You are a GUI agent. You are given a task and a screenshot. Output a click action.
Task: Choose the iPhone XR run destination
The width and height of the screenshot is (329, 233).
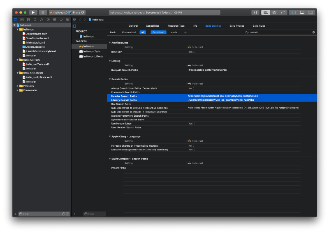[76, 13]
